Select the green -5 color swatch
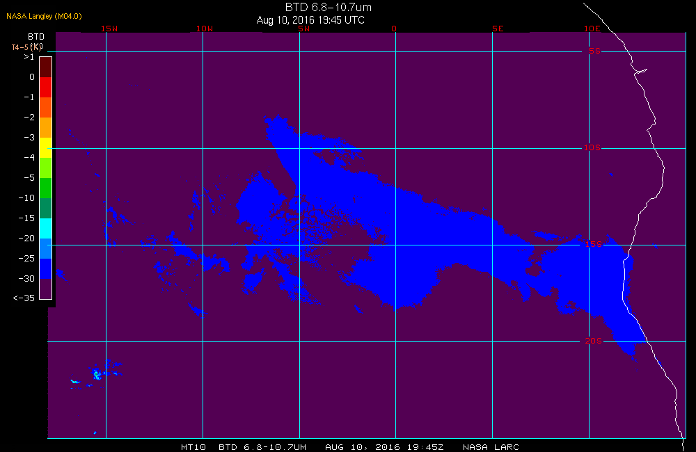 pos(46,188)
